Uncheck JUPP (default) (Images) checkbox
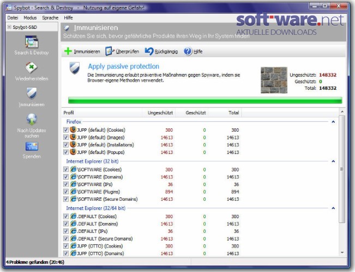 tap(65, 137)
